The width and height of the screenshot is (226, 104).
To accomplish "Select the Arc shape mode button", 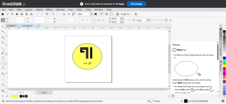I will 104,20.
